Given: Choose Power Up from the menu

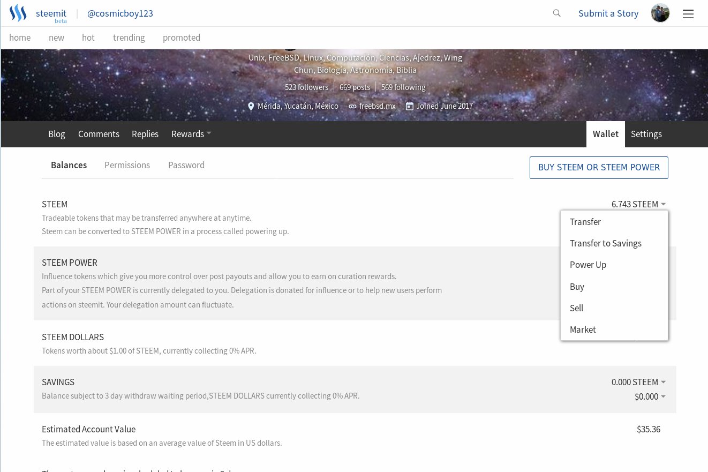Looking at the screenshot, I should tap(614, 265).
